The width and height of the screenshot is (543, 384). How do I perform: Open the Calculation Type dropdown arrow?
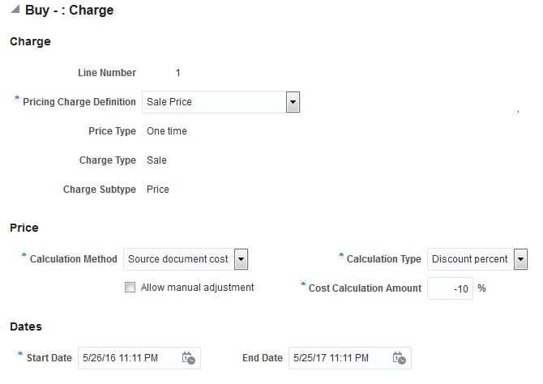[520, 259]
